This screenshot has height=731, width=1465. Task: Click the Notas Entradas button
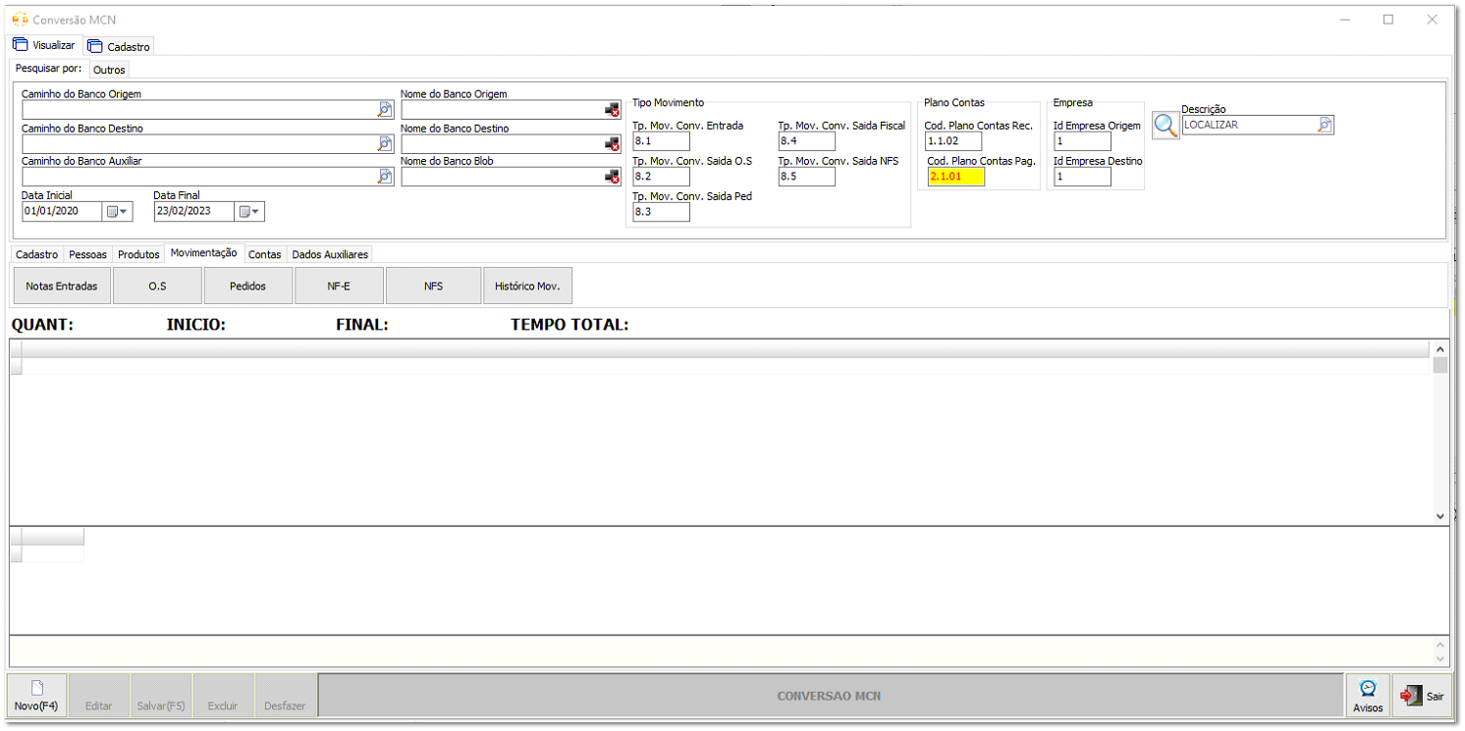click(61, 286)
